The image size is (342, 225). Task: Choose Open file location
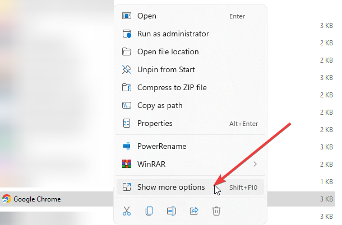point(190,51)
